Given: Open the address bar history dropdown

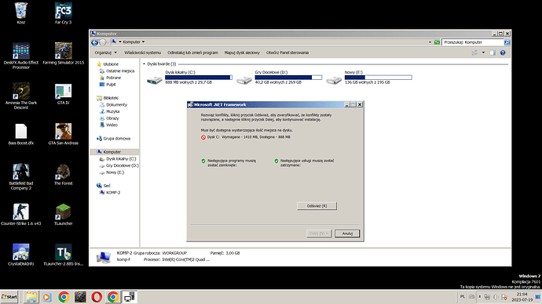Looking at the screenshot, I should (x=430, y=42).
